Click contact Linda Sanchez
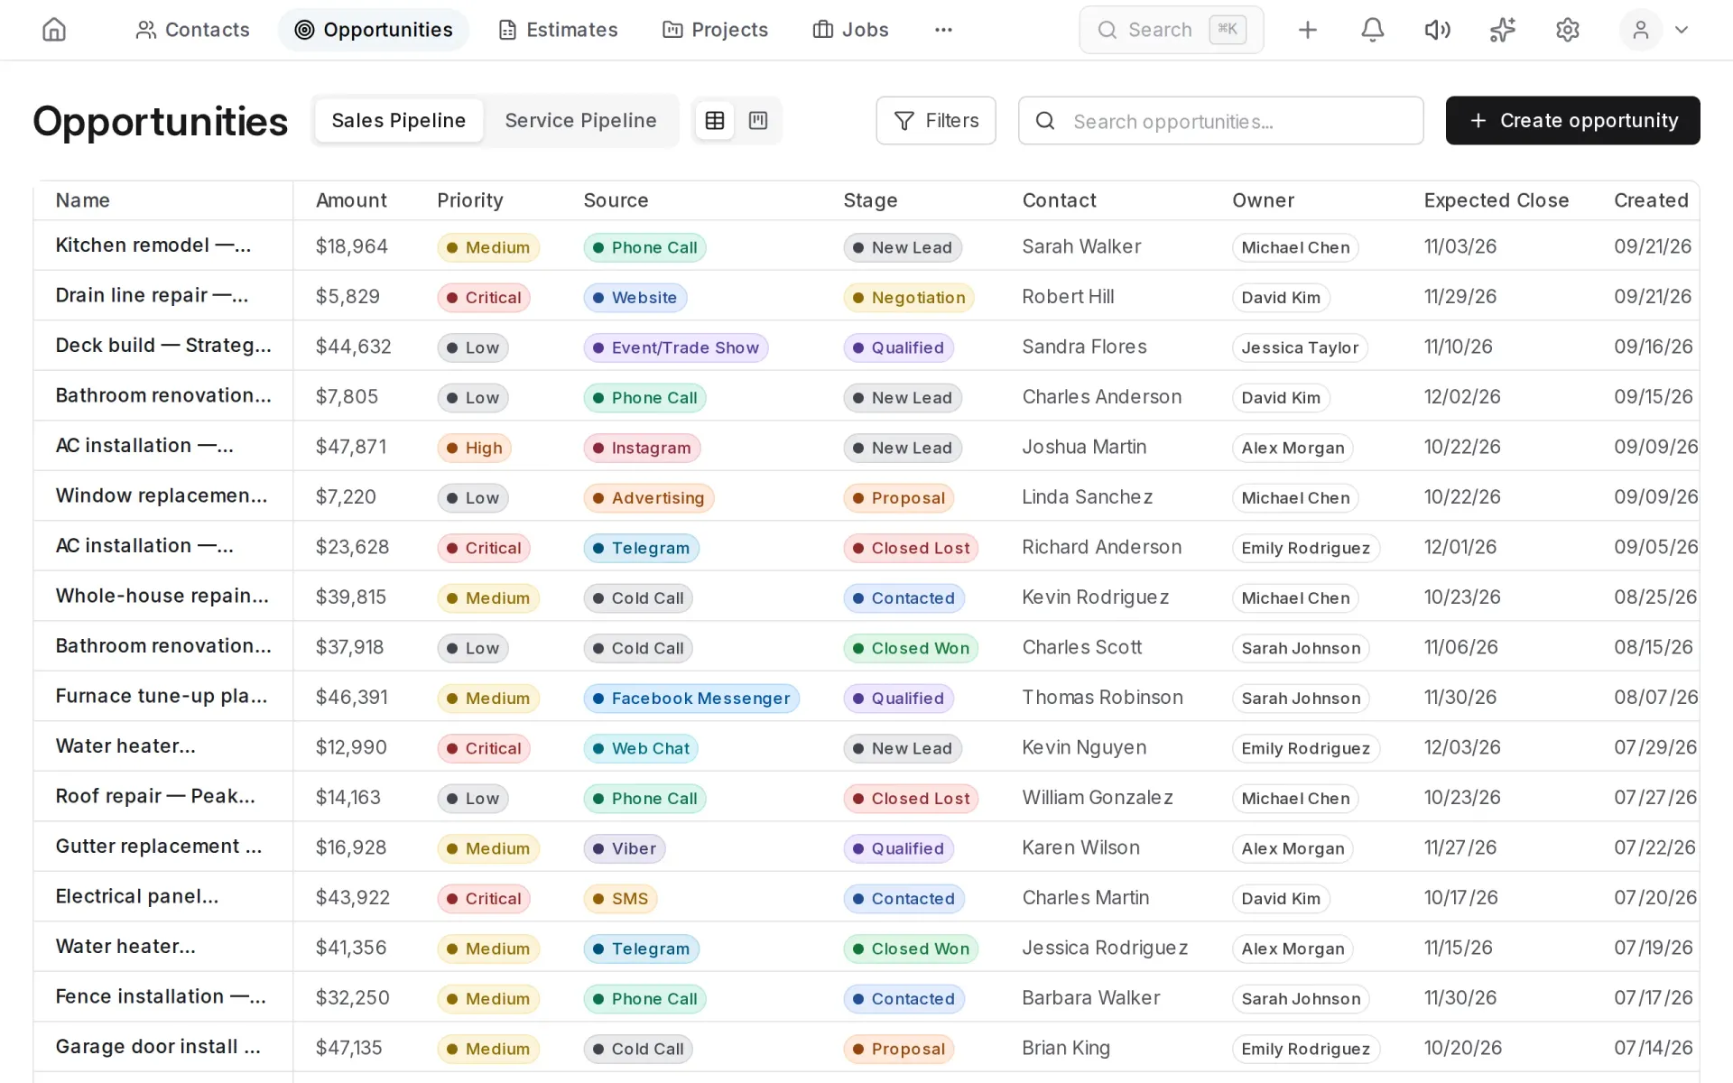This screenshot has height=1083, width=1733. [1087, 497]
